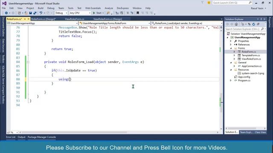This screenshot has height=153, width=273.
Task: Open the Package Manager Console tab
Action: (x=42, y=137)
